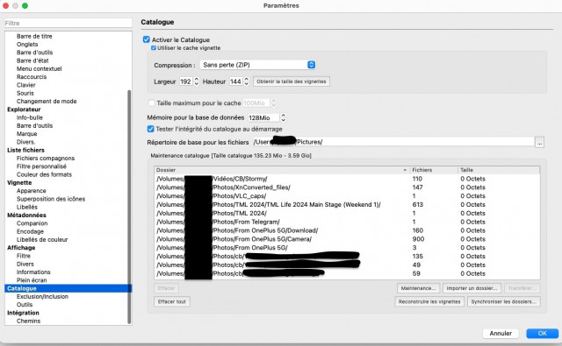Viewport: 562px width, 346px height.
Task: Click the Effacer tout button
Action: click(x=172, y=301)
